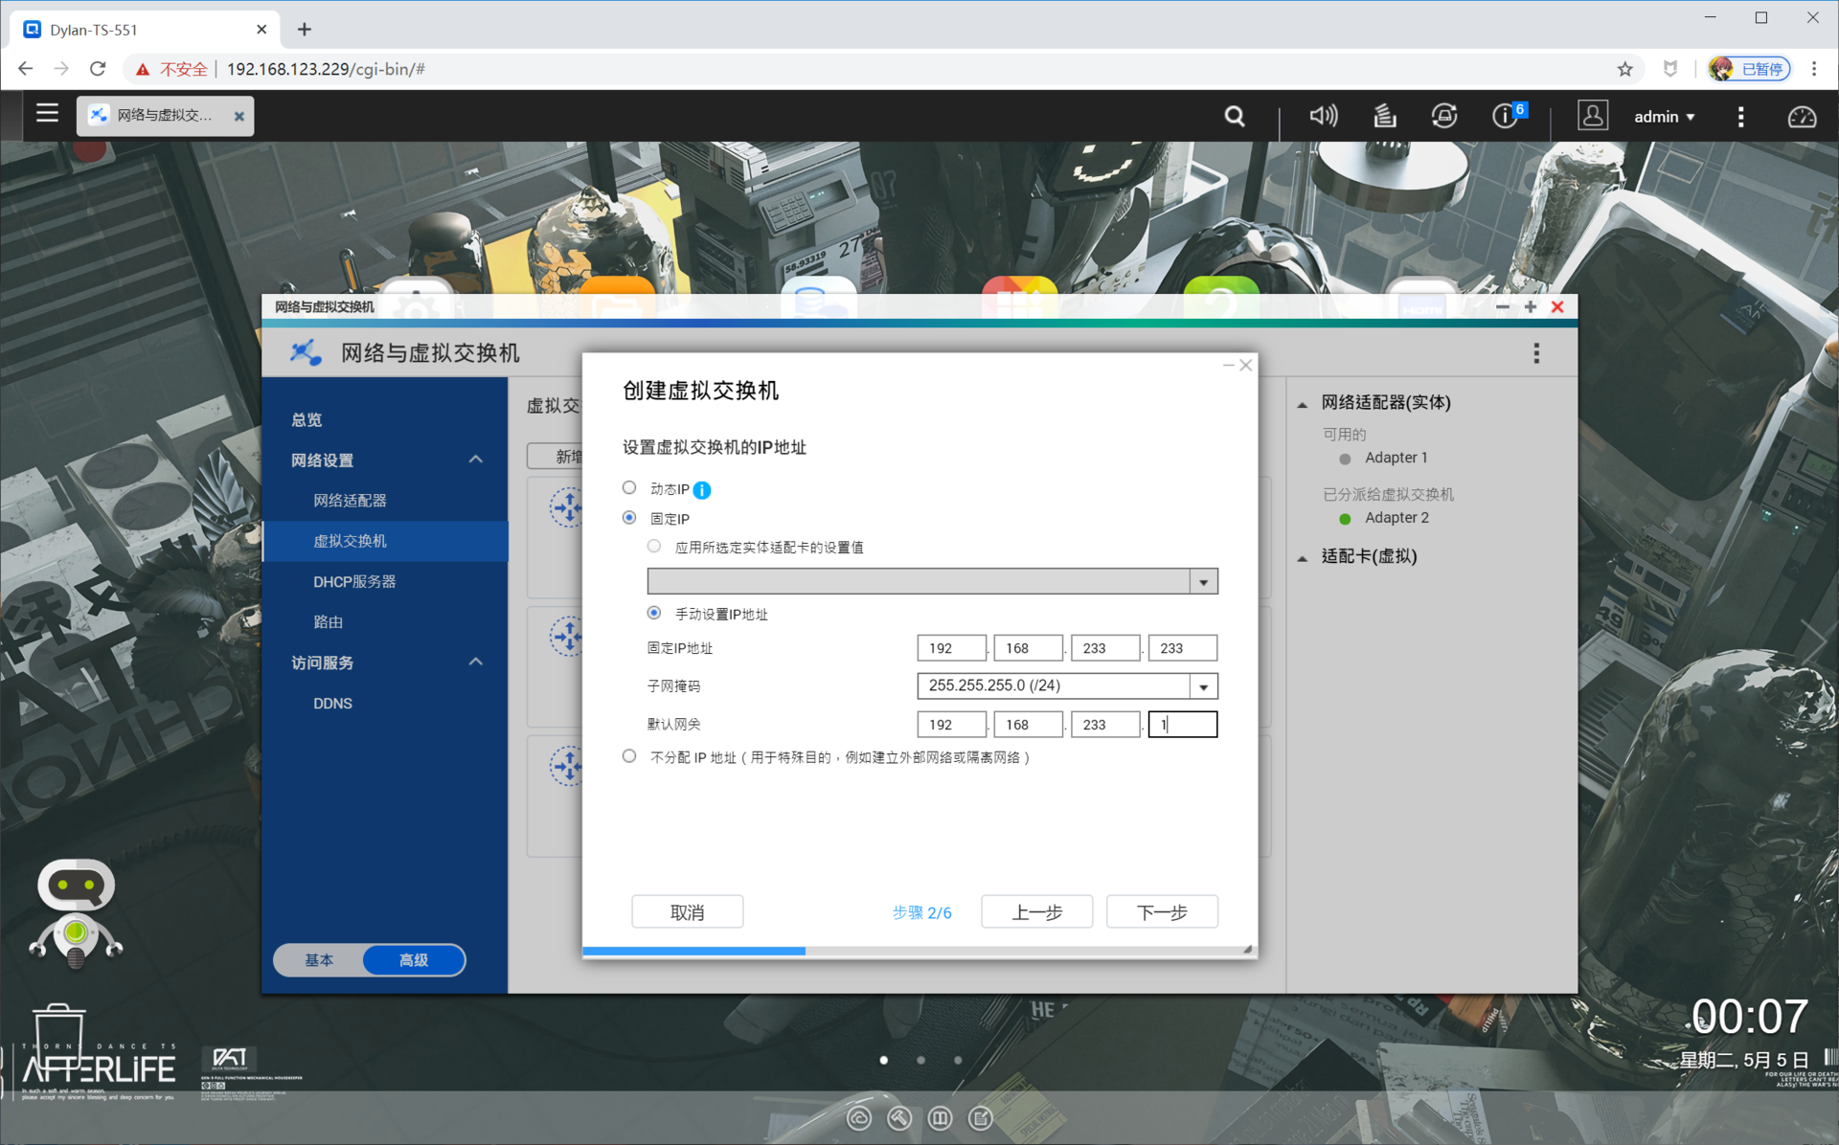Screen dimensions: 1839x1145
Task: Open the DHCP服务器 sidebar item
Action: [354, 581]
